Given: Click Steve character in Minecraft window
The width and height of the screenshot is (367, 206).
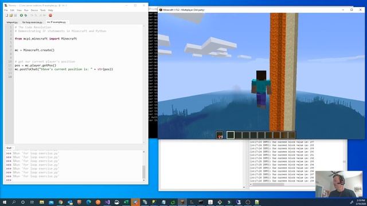Looking at the screenshot, I should (x=261, y=89).
